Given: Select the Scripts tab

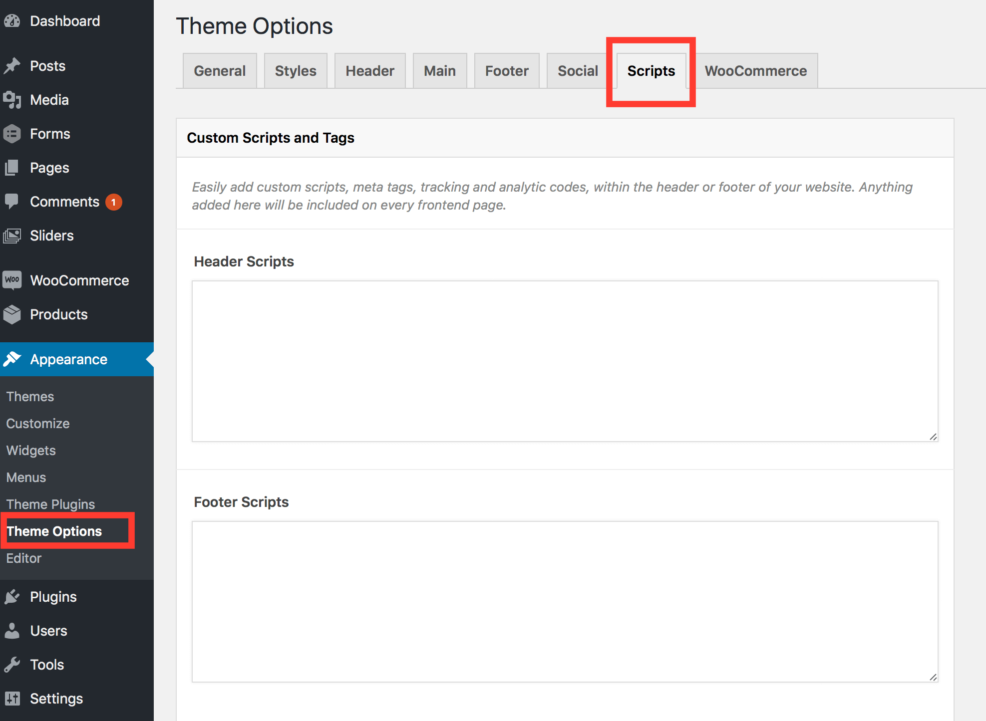Looking at the screenshot, I should pos(651,71).
